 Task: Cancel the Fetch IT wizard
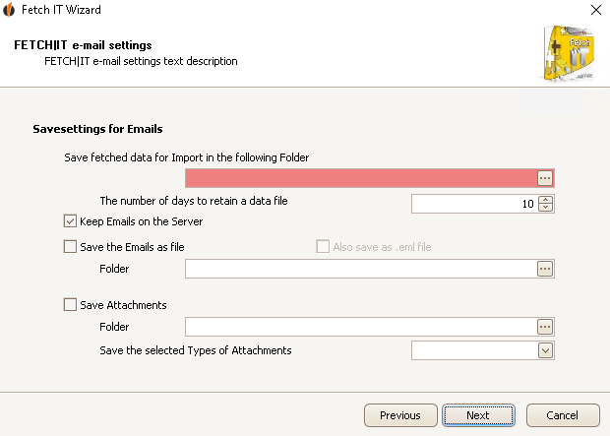tap(563, 415)
